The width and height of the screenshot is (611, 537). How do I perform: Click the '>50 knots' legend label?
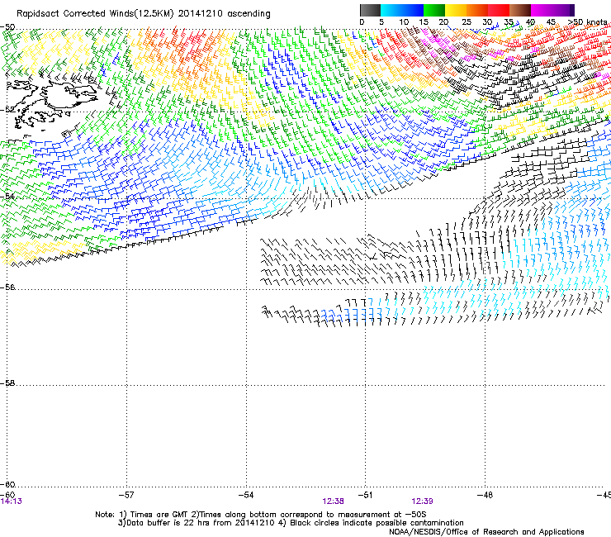coord(587,22)
